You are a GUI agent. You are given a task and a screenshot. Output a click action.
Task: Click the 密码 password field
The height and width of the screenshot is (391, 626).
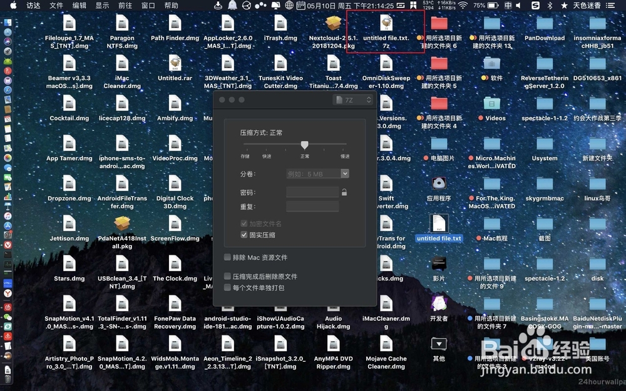pyautogui.click(x=312, y=192)
